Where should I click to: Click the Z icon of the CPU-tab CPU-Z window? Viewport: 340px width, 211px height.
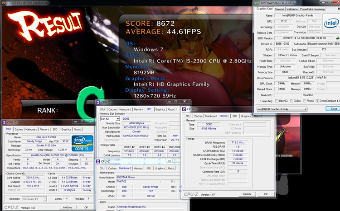tap(4, 122)
